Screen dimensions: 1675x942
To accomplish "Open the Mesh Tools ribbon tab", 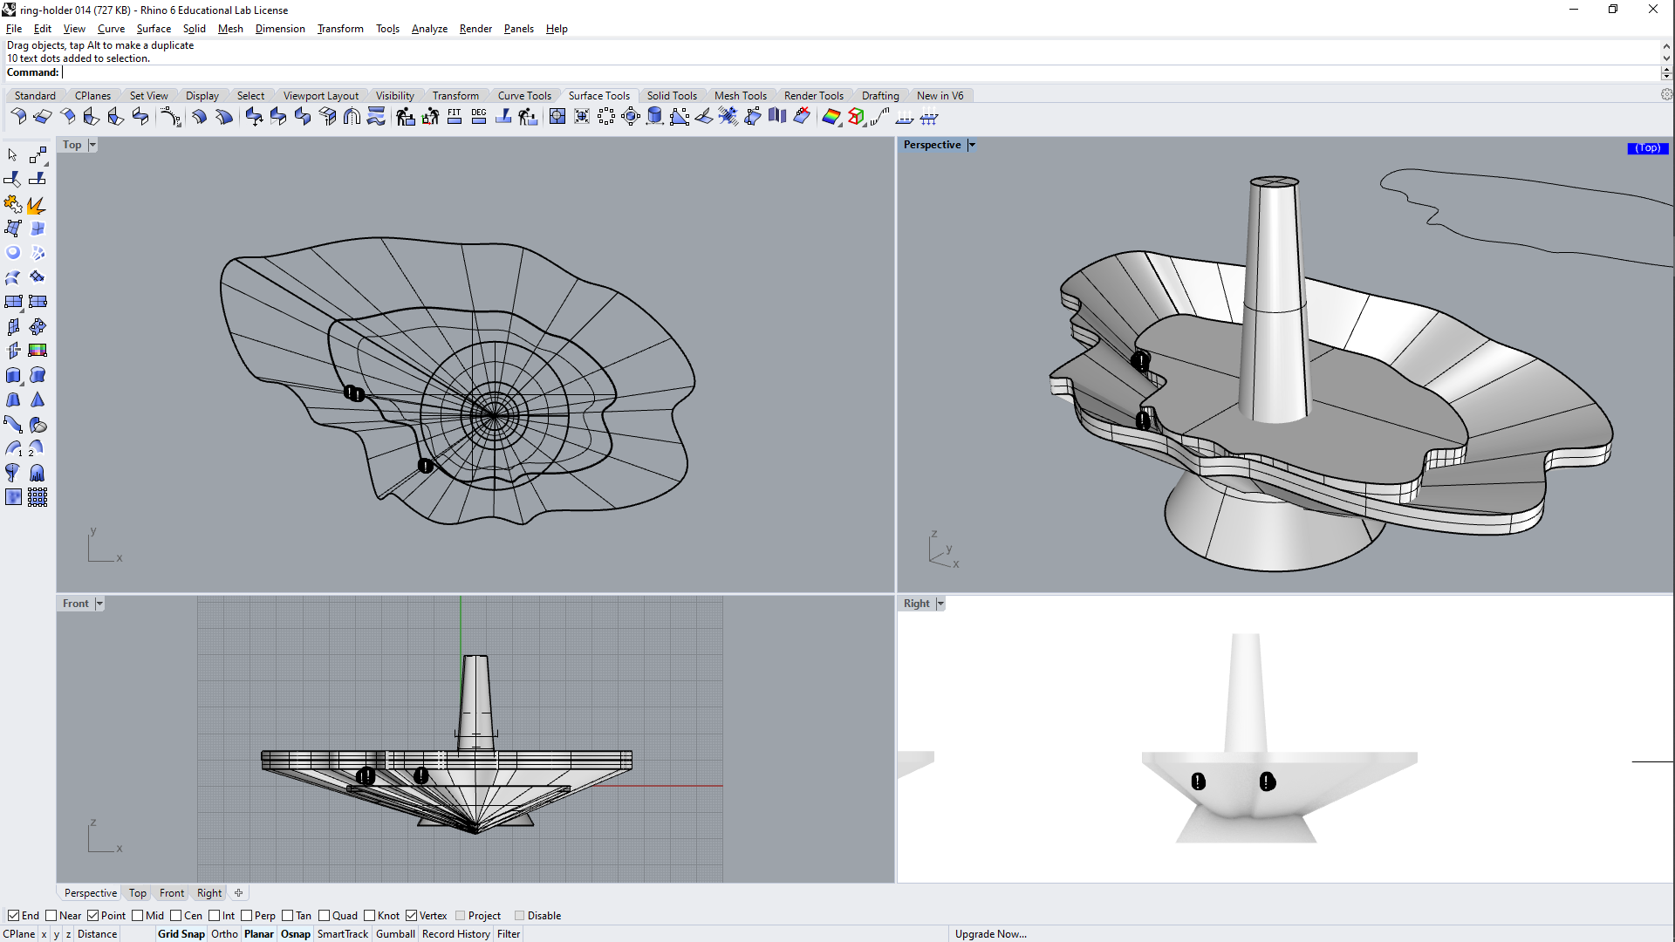I will click(740, 95).
